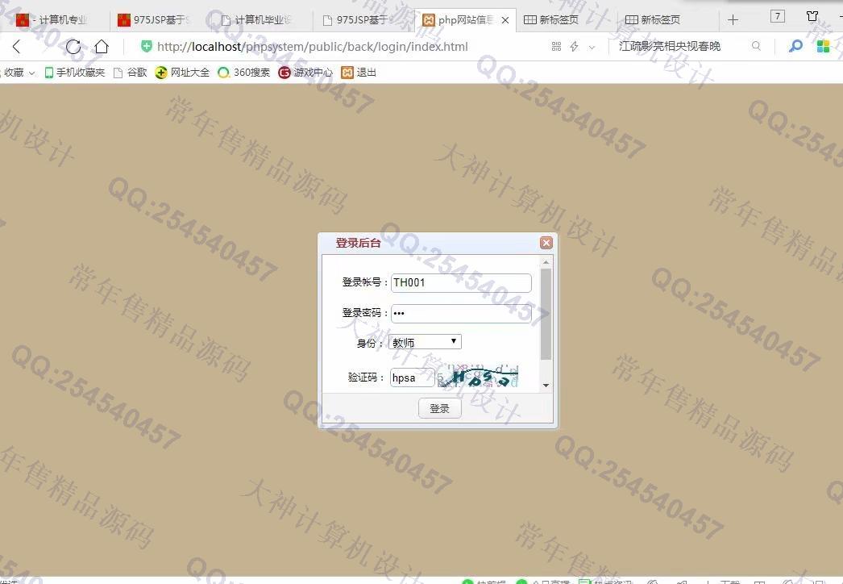Screen dimensions: 843x584
Task: Click the address bar URL
Action: pos(313,47)
